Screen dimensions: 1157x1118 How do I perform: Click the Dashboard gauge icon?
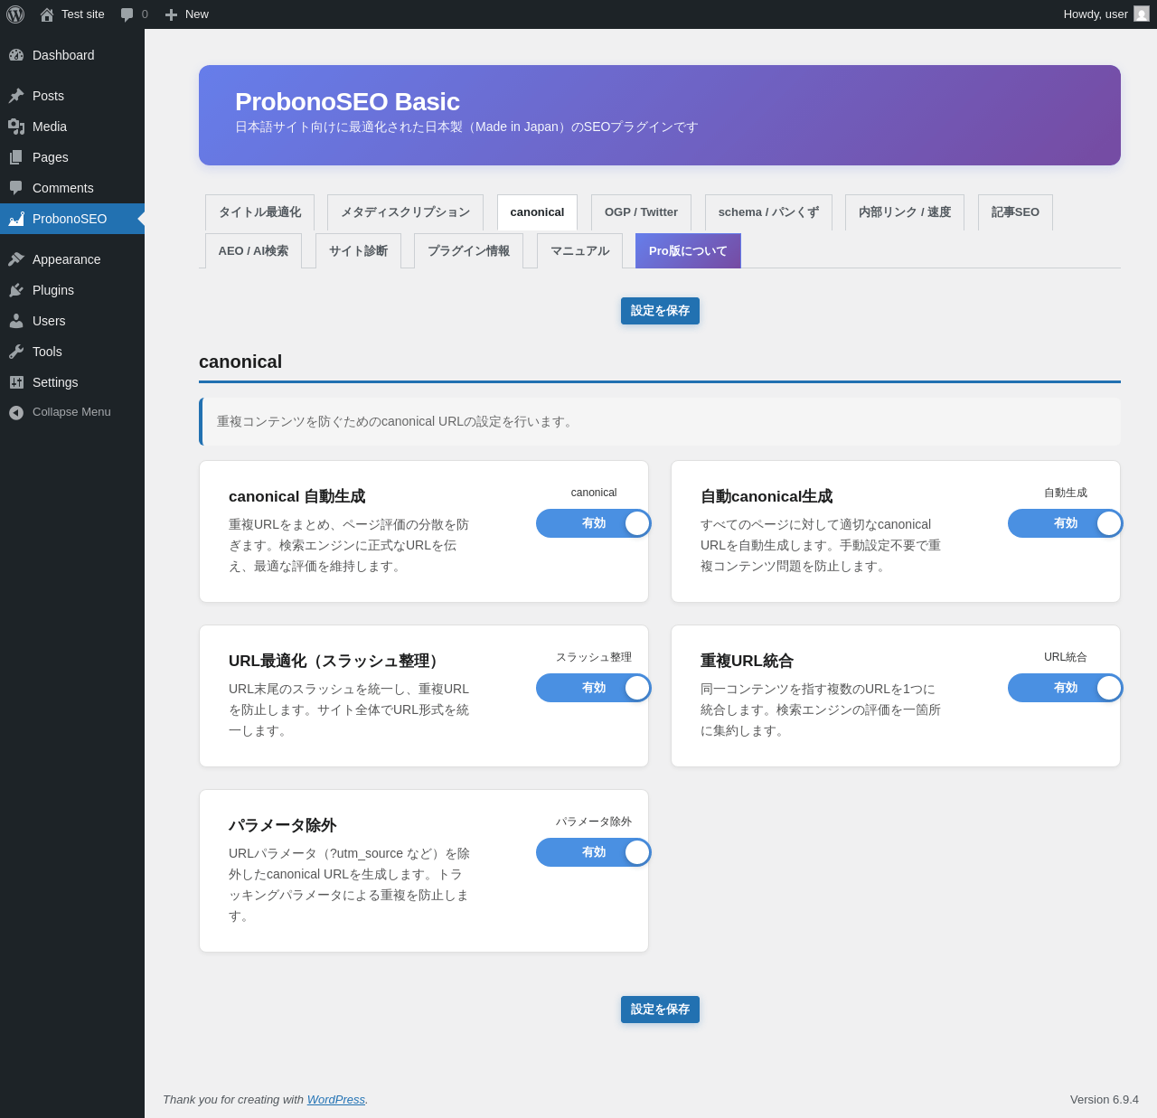16,55
